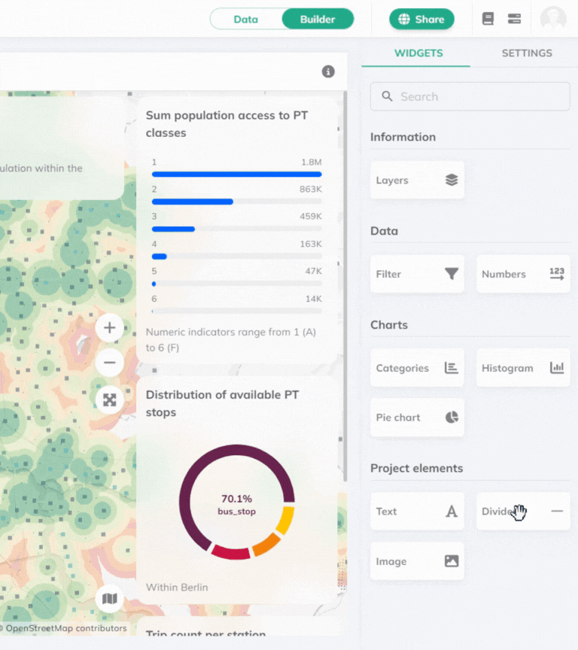Screen dimensions: 578x650
Task: Click the widgets panel vertical scrollbar
Action: coord(345,286)
